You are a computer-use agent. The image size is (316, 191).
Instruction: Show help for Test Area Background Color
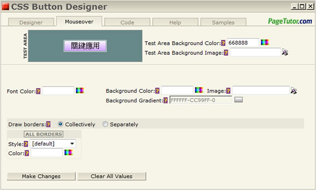[223, 43]
